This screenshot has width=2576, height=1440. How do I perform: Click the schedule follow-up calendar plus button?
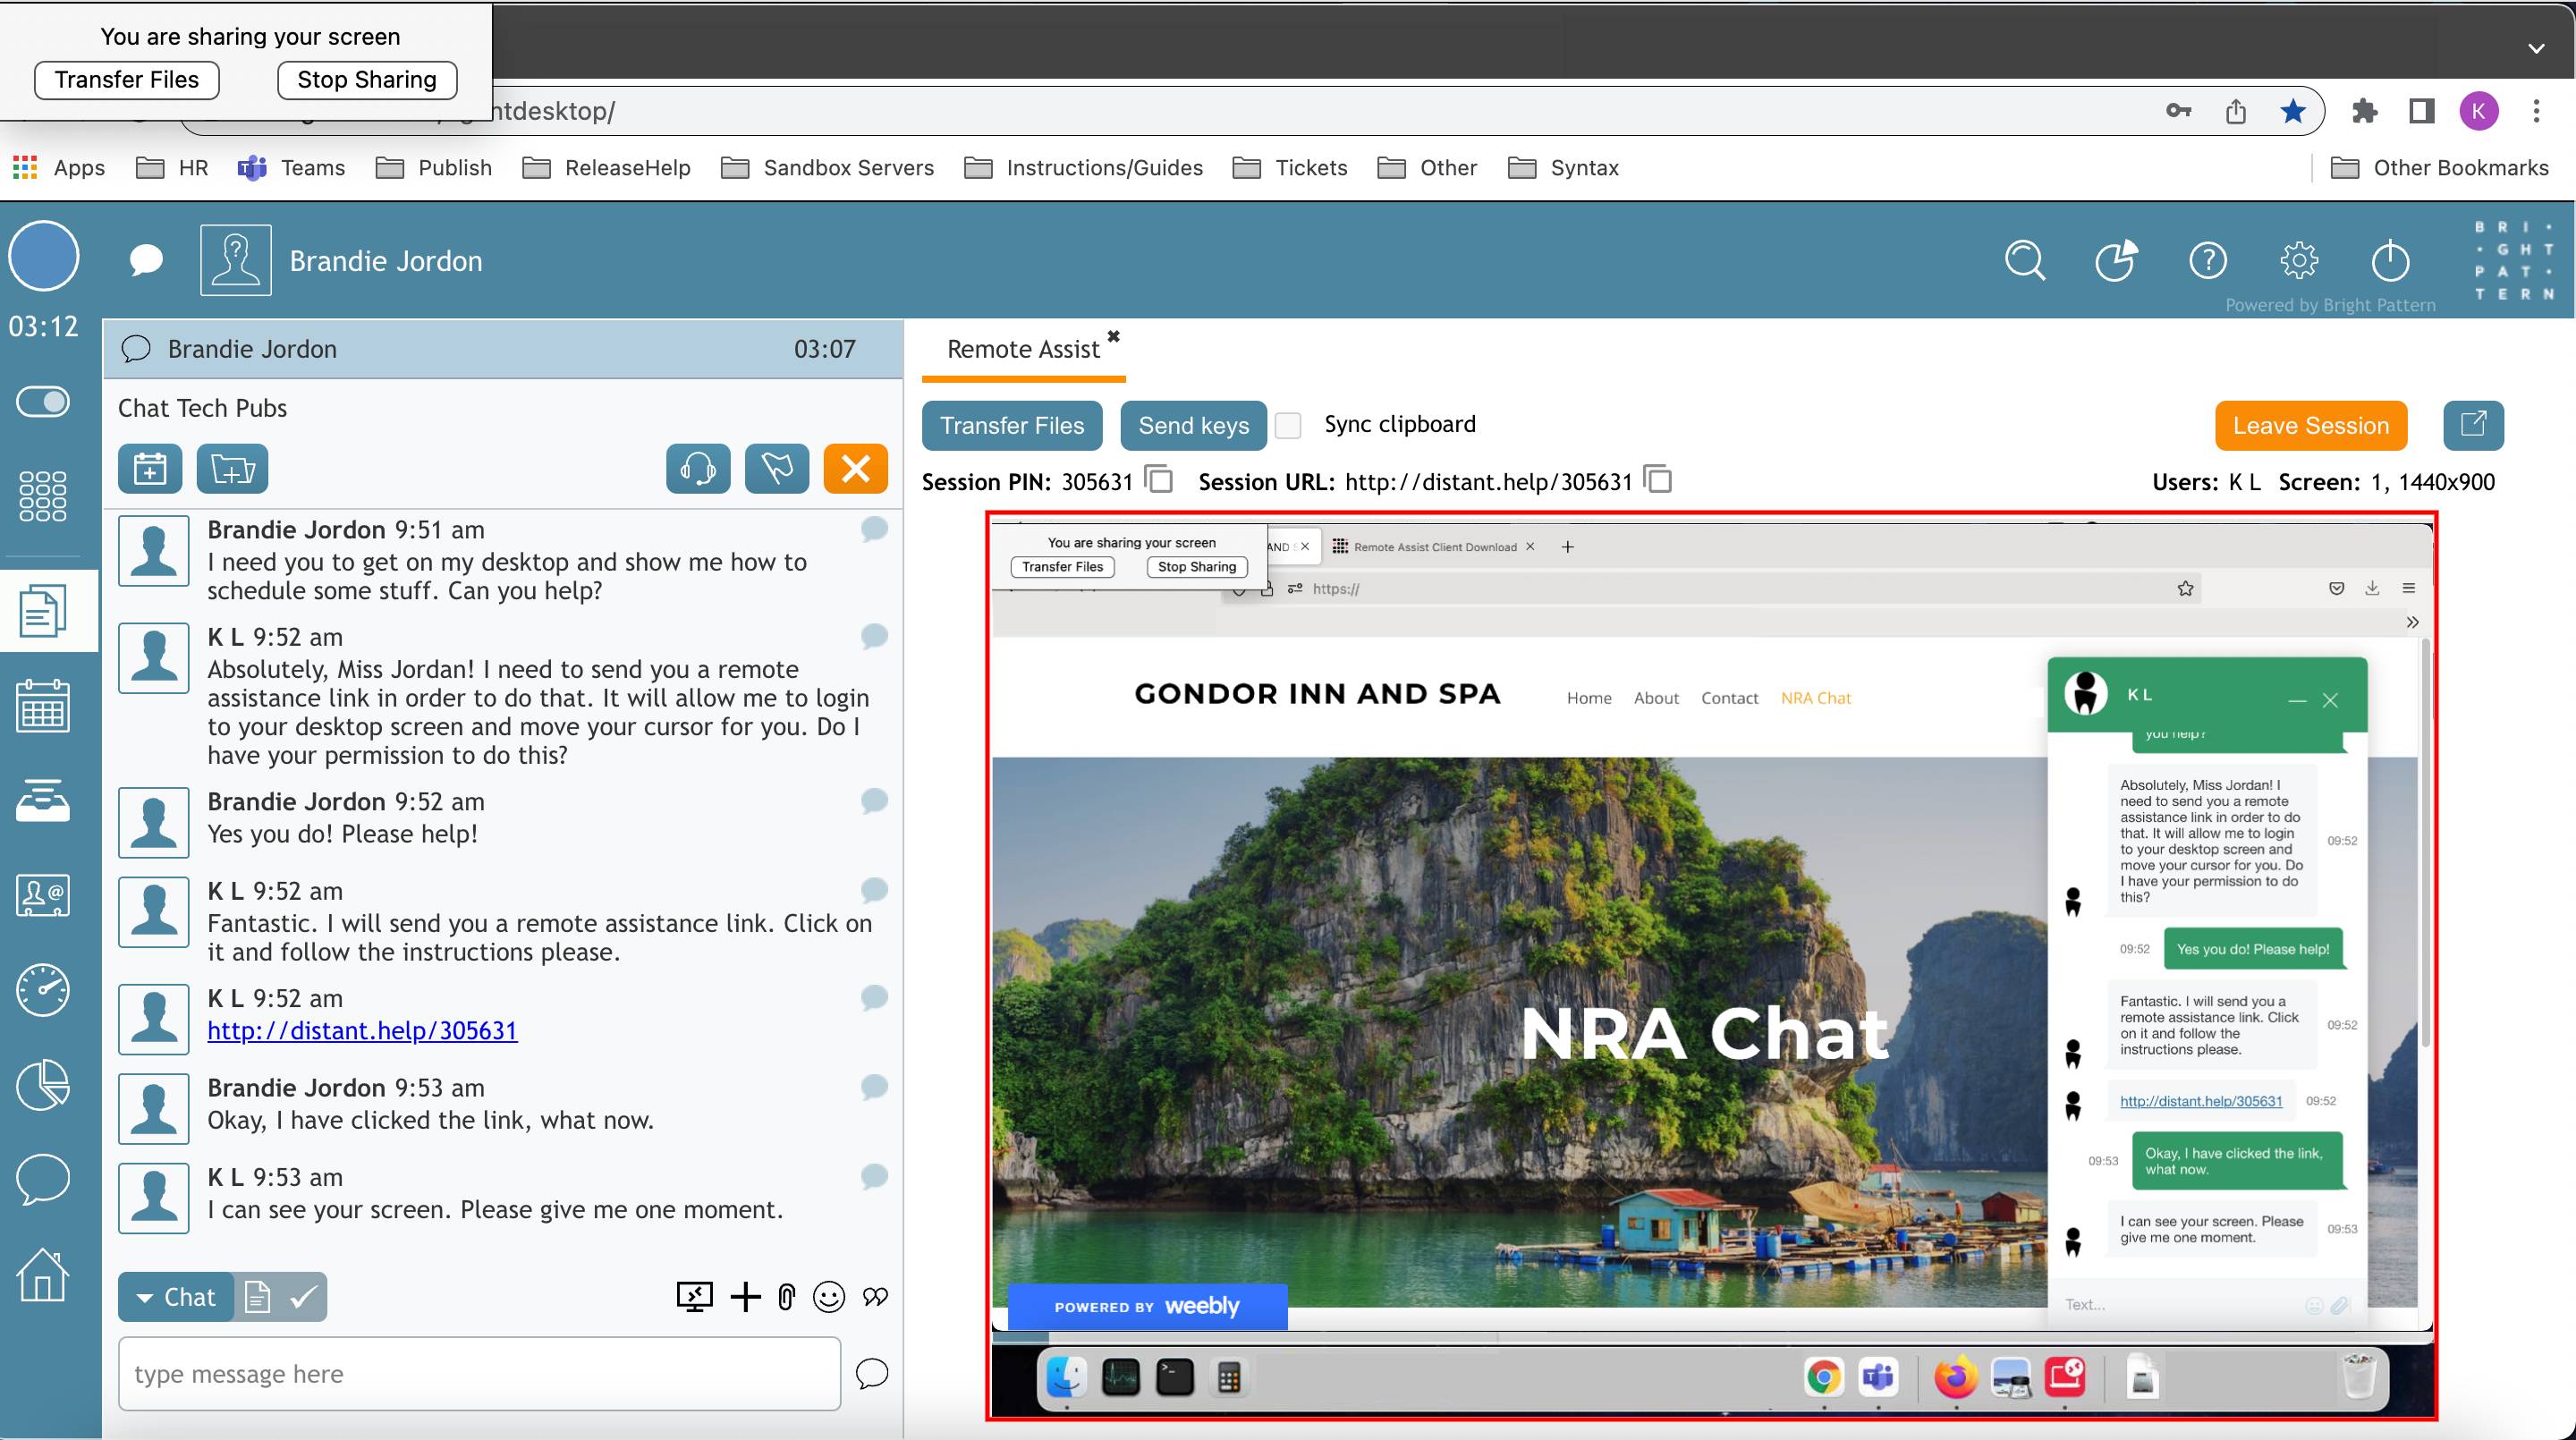pos(150,468)
